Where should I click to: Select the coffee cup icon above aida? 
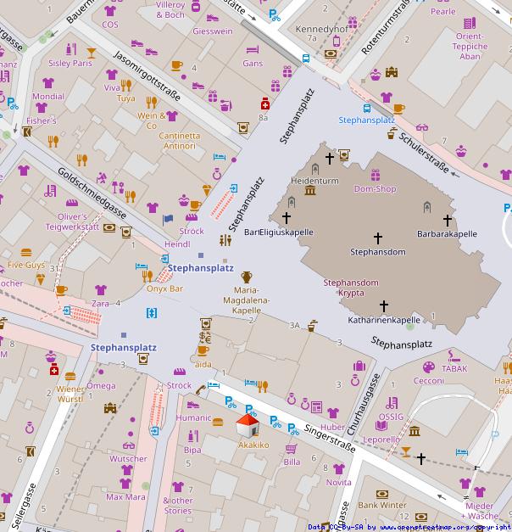coord(203,350)
